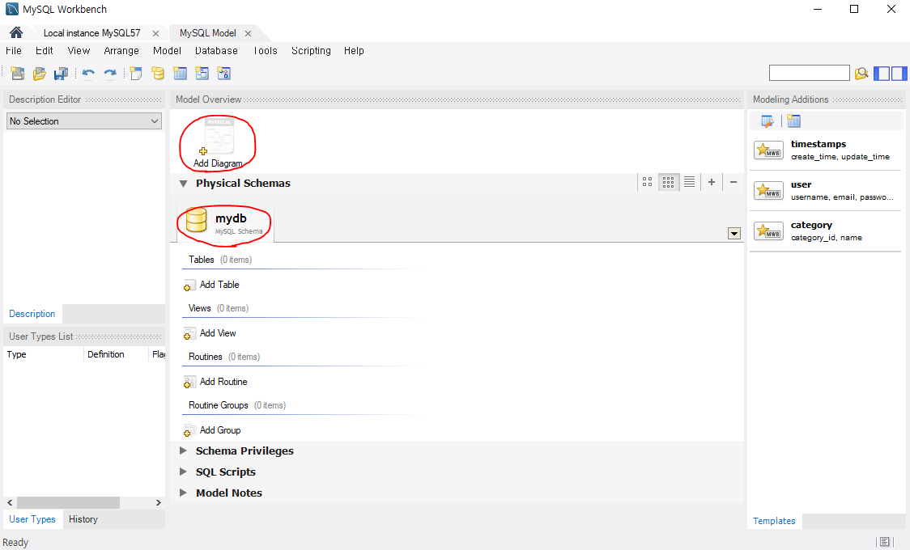Viewport: 910px width, 550px height.
Task: Click the status bar output icon
Action: (884, 542)
